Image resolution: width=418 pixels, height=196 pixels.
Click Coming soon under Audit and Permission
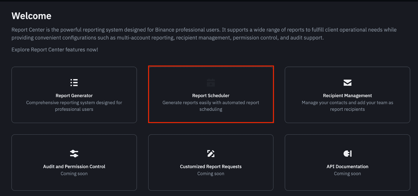click(x=74, y=174)
